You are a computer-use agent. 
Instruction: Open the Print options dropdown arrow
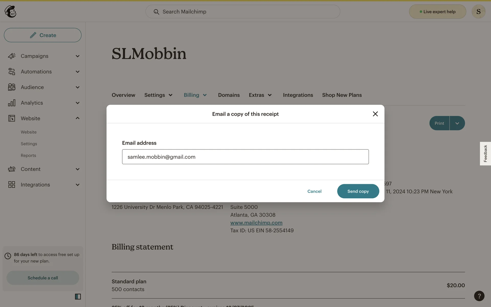pyautogui.click(x=457, y=123)
